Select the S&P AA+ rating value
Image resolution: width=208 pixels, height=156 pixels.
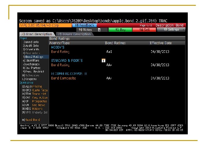109,65
